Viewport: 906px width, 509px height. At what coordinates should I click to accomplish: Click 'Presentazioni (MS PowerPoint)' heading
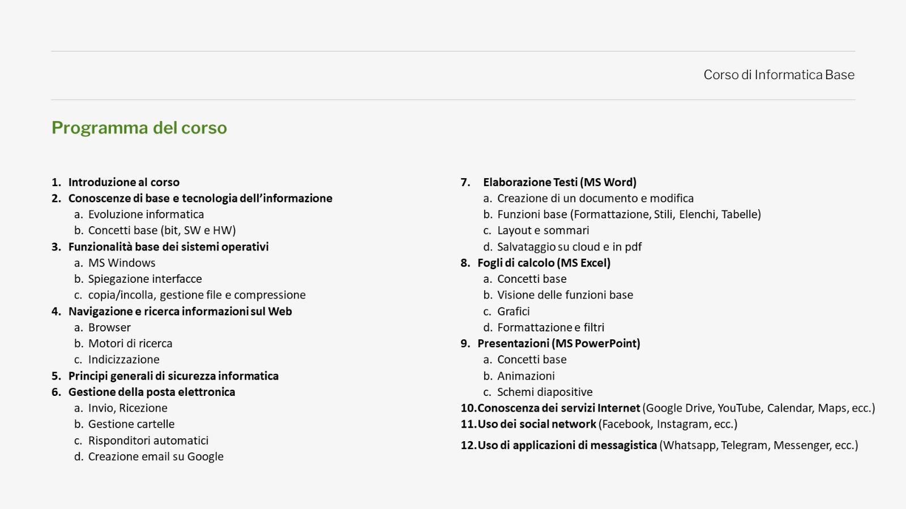click(x=559, y=343)
